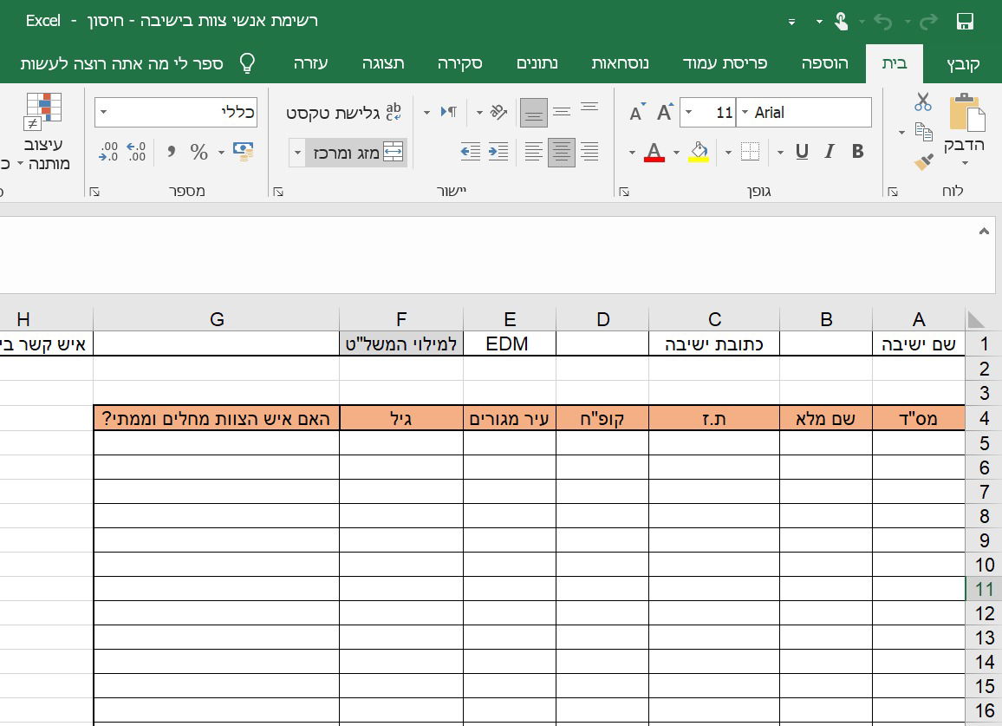Click the Save icon in title bar
Screen dimensions: 1002x726
click(x=965, y=22)
